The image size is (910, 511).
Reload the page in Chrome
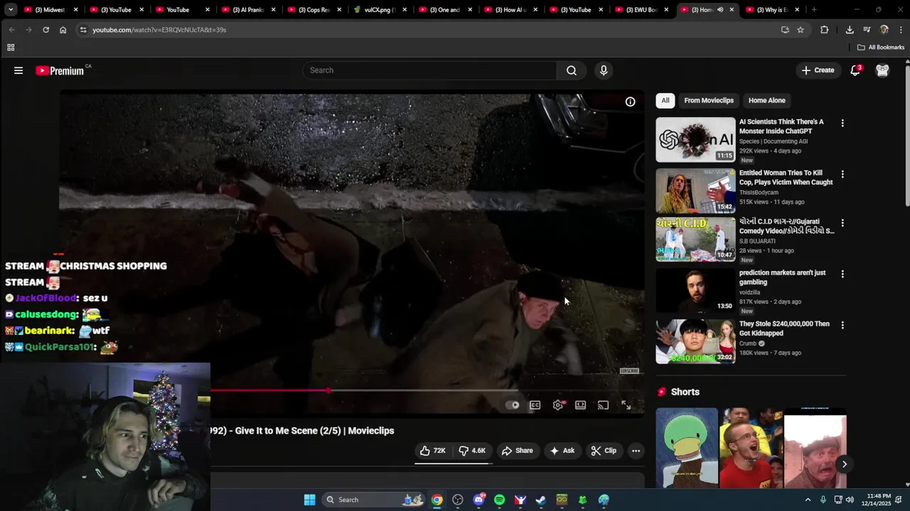tap(45, 30)
